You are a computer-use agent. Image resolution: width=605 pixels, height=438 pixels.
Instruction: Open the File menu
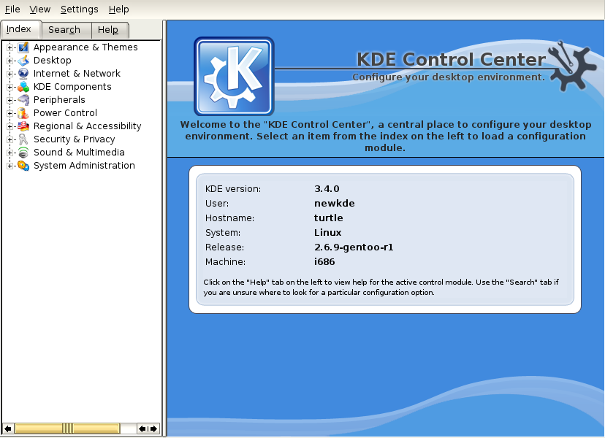coord(12,9)
